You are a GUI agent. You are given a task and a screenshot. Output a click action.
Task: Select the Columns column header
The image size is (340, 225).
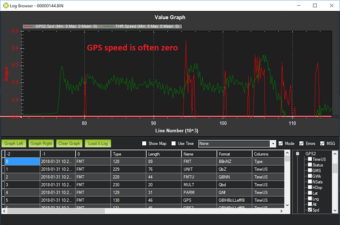click(x=268, y=154)
